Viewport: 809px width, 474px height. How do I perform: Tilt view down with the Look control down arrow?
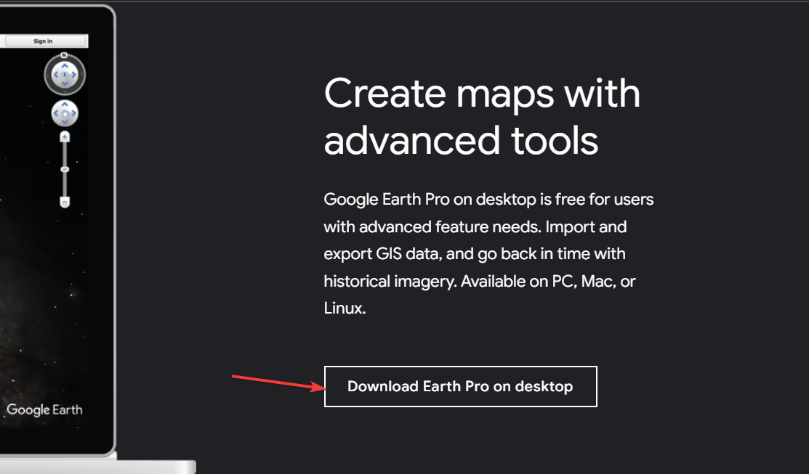(65, 83)
